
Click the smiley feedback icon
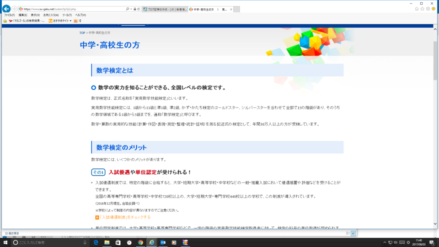pyautogui.click(x=434, y=9)
